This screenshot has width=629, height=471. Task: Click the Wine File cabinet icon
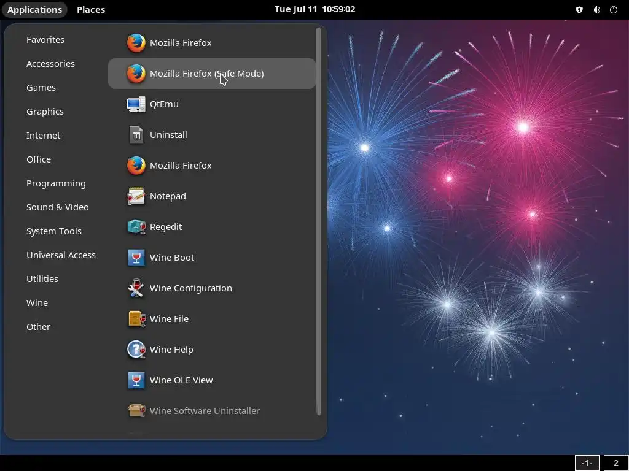pyautogui.click(x=136, y=319)
